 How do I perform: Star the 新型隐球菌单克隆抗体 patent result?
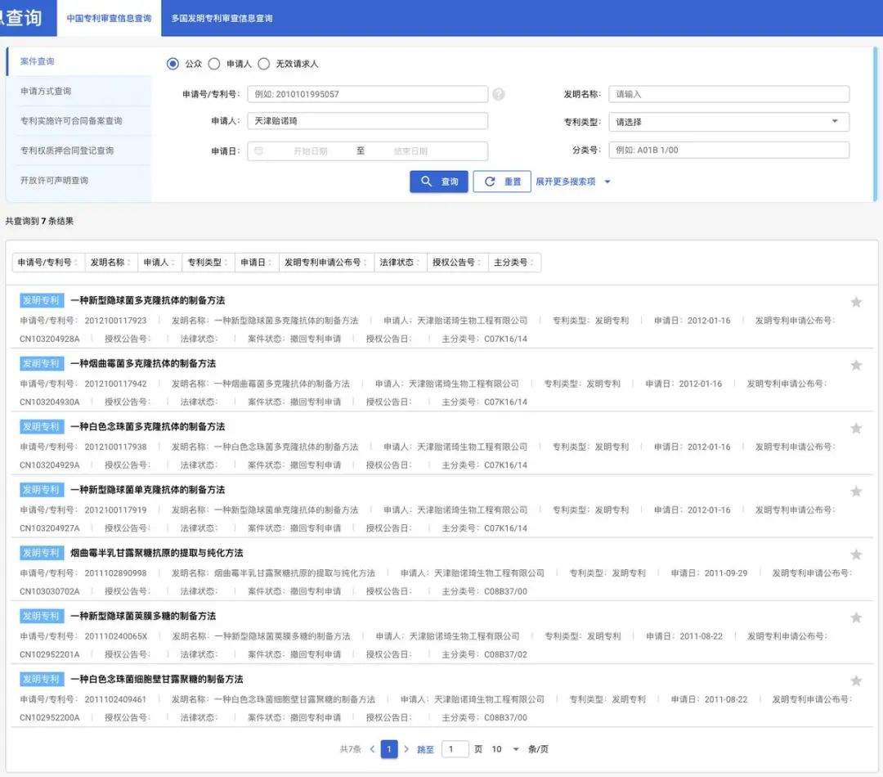coord(856,491)
